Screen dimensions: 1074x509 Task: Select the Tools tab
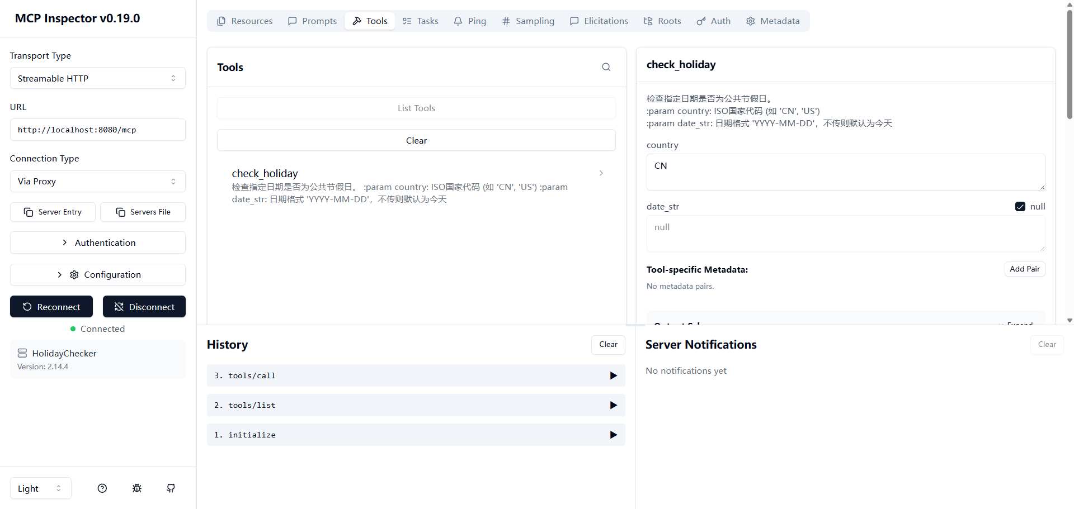(x=370, y=21)
